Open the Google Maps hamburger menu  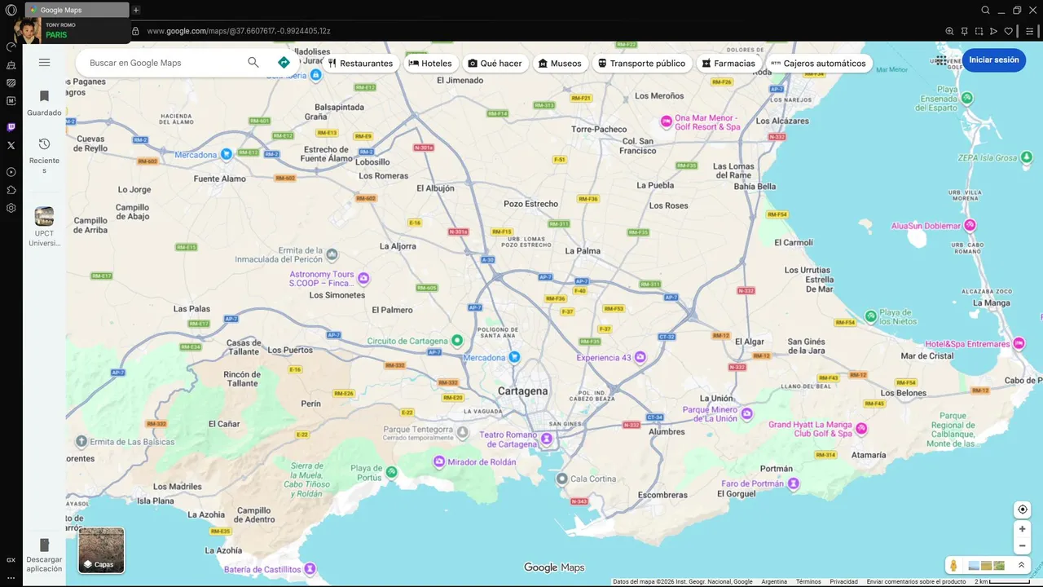pos(44,63)
